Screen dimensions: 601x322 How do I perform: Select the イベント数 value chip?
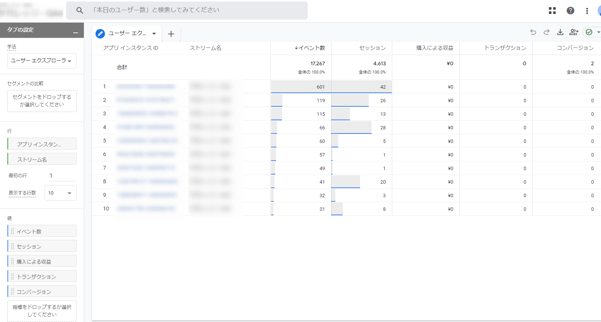[42, 231]
